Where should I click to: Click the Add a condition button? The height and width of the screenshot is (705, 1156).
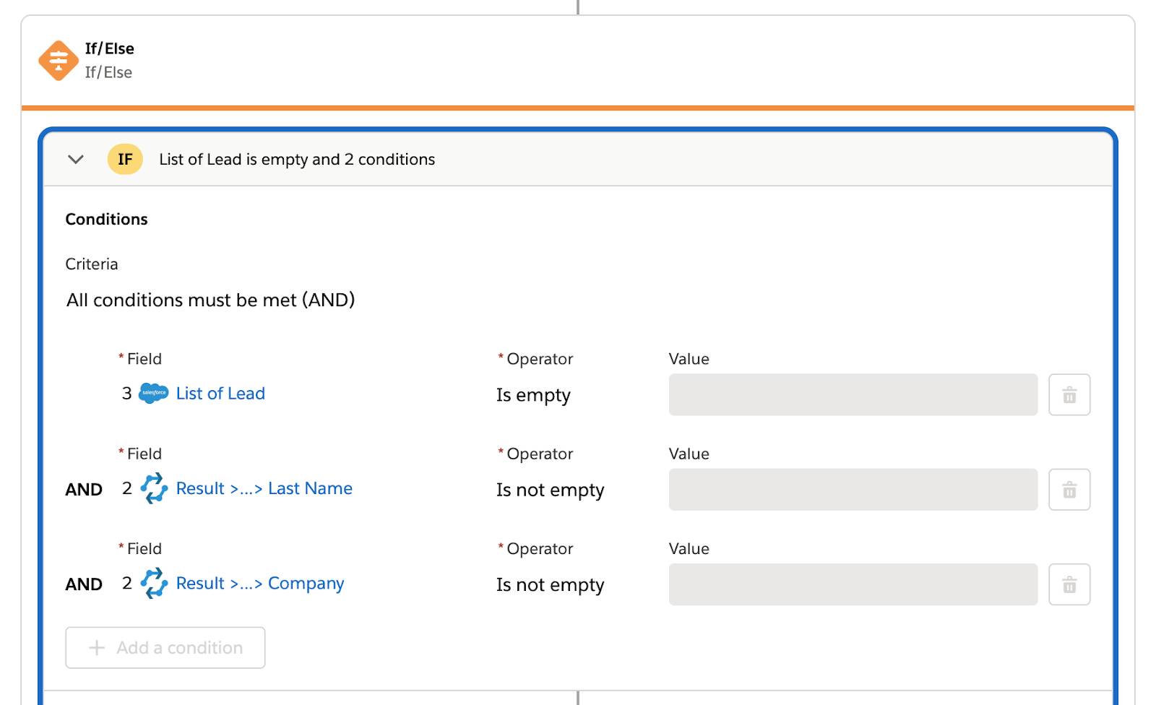click(165, 648)
